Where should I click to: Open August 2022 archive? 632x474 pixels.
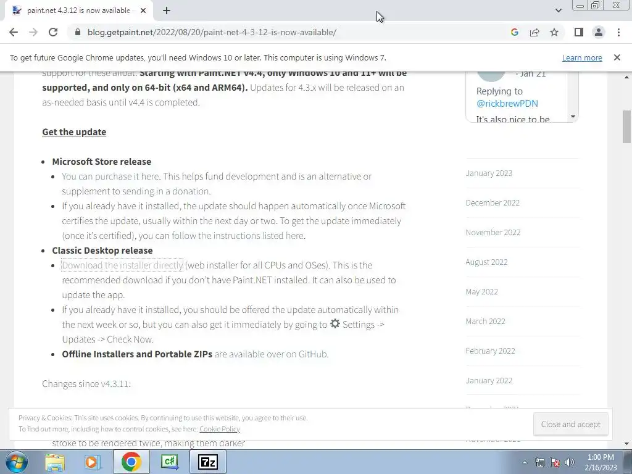(486, 262)
